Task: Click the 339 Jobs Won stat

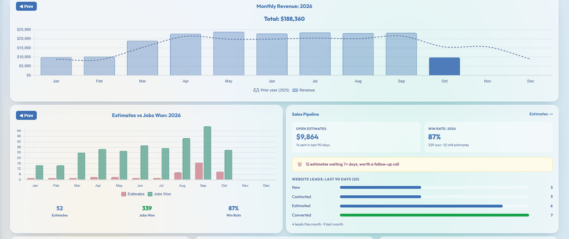Action: pyautogui.click(x=147, y=211)
